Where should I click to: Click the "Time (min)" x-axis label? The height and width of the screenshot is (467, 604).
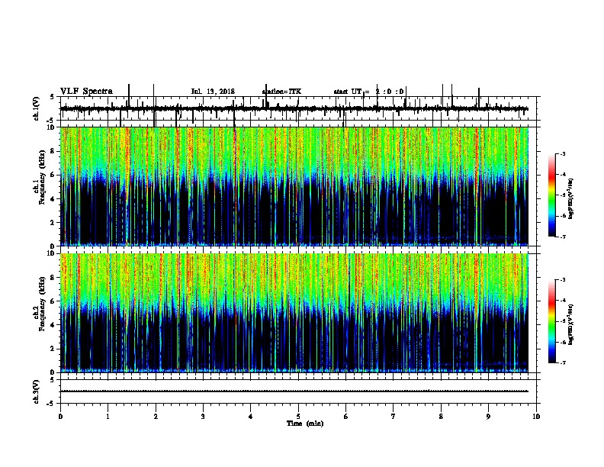click(x=305, y=424)
